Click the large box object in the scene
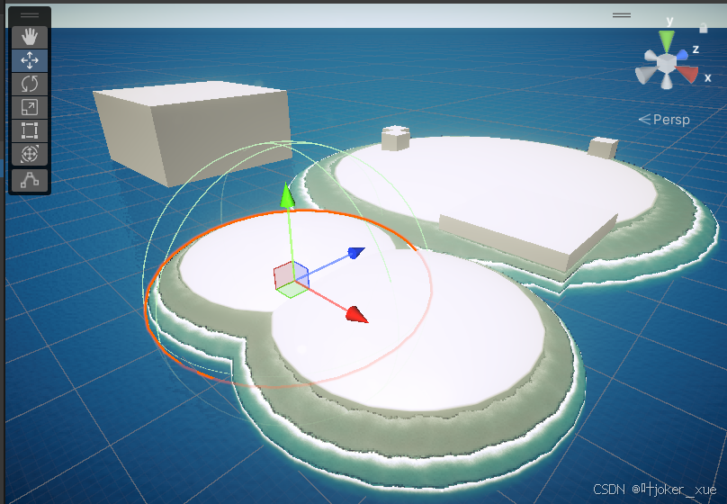 193,132
